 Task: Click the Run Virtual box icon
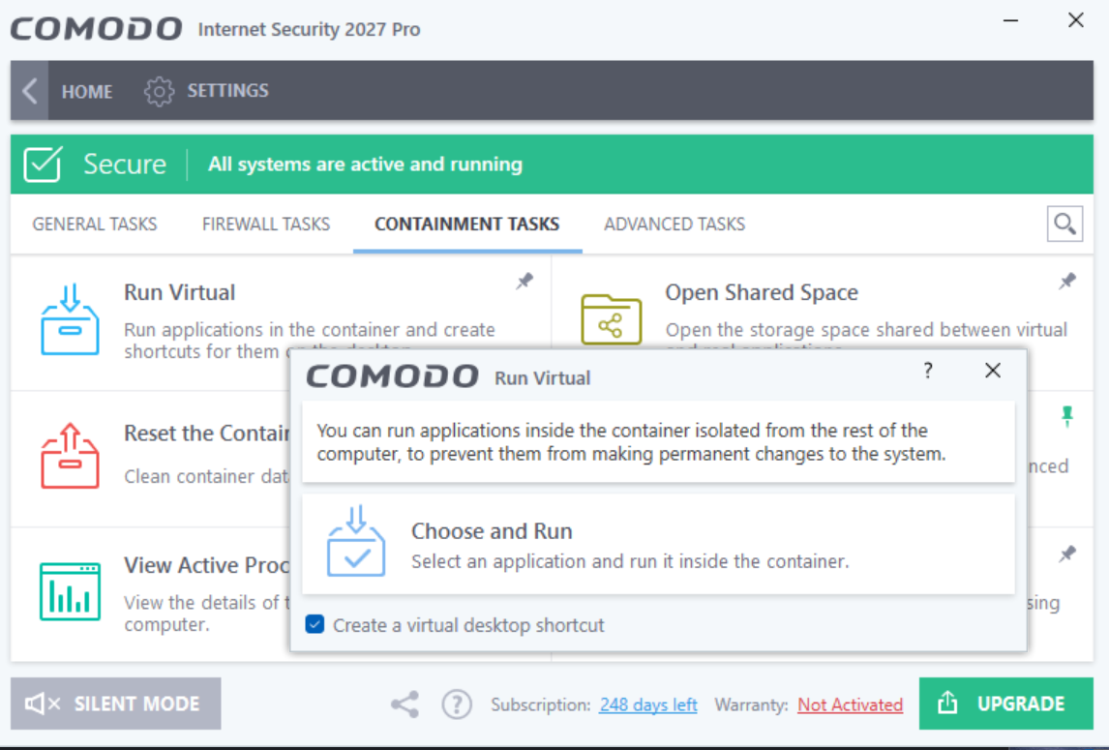tap(70, 319)
